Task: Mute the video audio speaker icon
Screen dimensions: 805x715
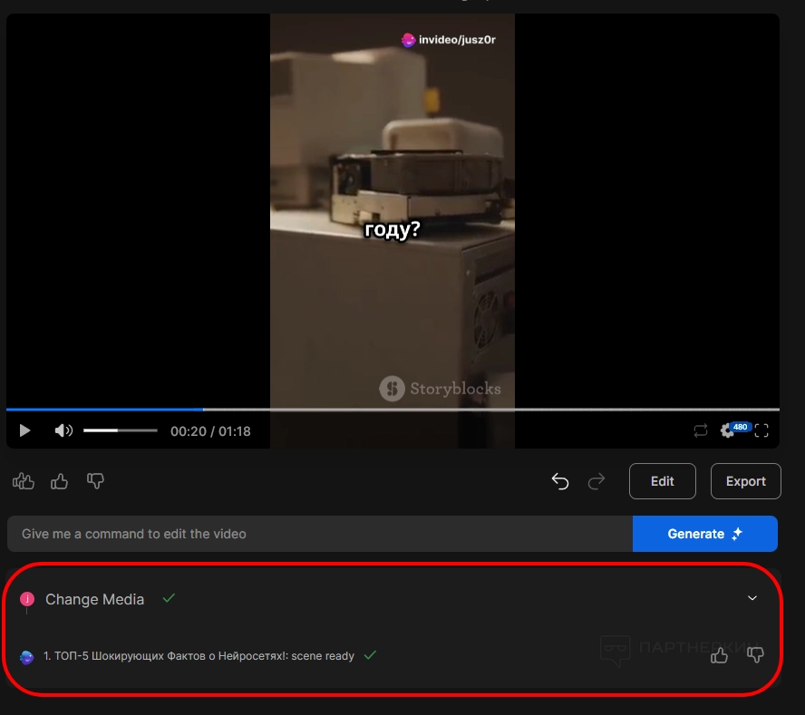Action: pyautogui.click(x=63, y=430)
